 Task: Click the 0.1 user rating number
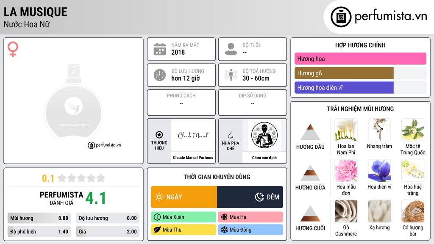point(48,178)
